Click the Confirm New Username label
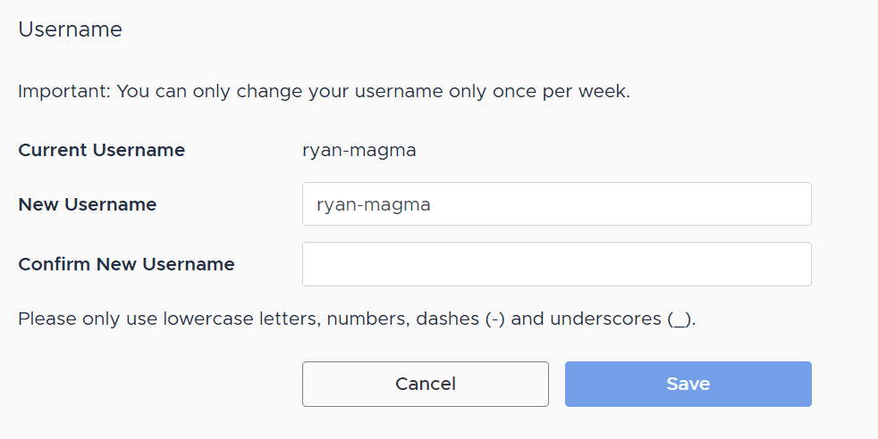Image resolution: width=878 pixels, height=439 pixels. click(126, 264)
